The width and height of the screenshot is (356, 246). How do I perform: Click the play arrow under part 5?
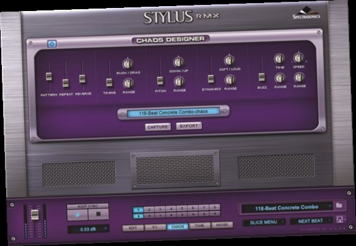pos(182,214)
